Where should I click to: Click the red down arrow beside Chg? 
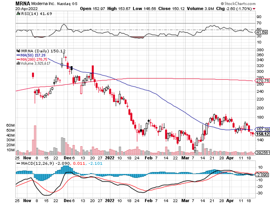tap(254, 9)
